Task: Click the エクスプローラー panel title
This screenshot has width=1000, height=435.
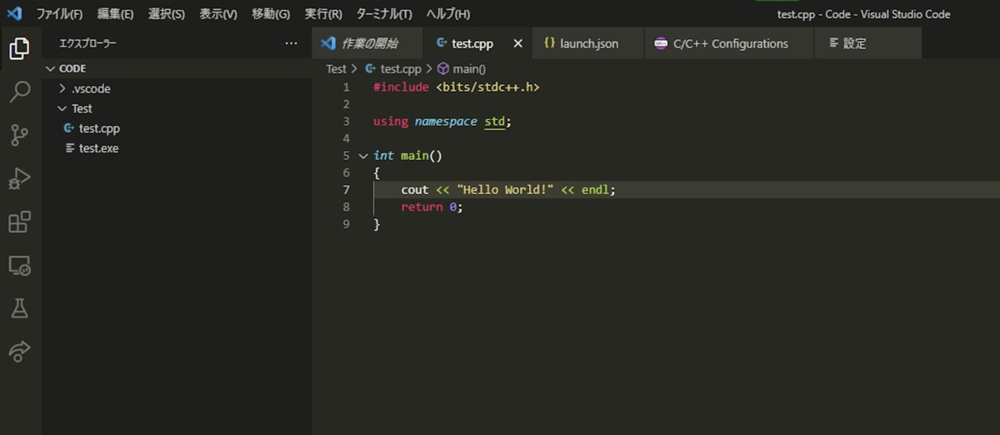Action: (x=87, y=43)
